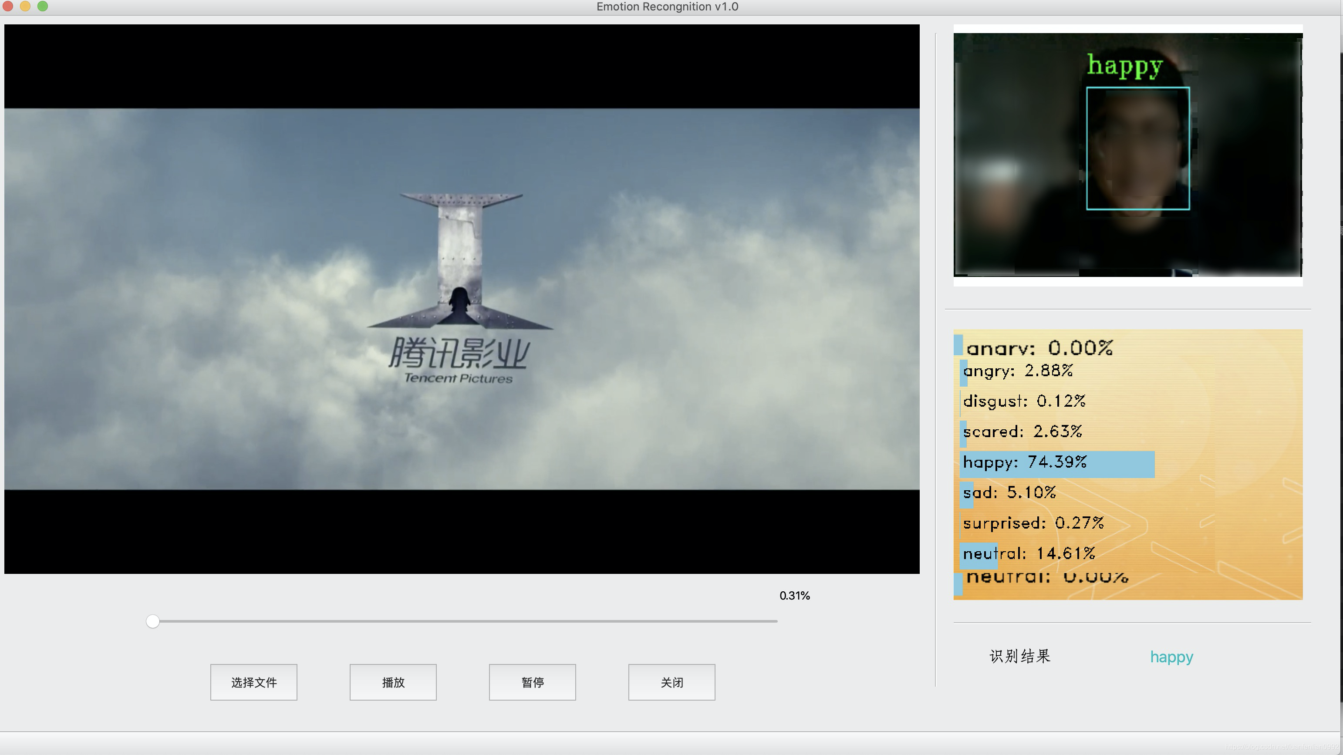This screenshot has width=1343, height=755.
Task: Click the yellow minimize window button
Action: (25, 6)
